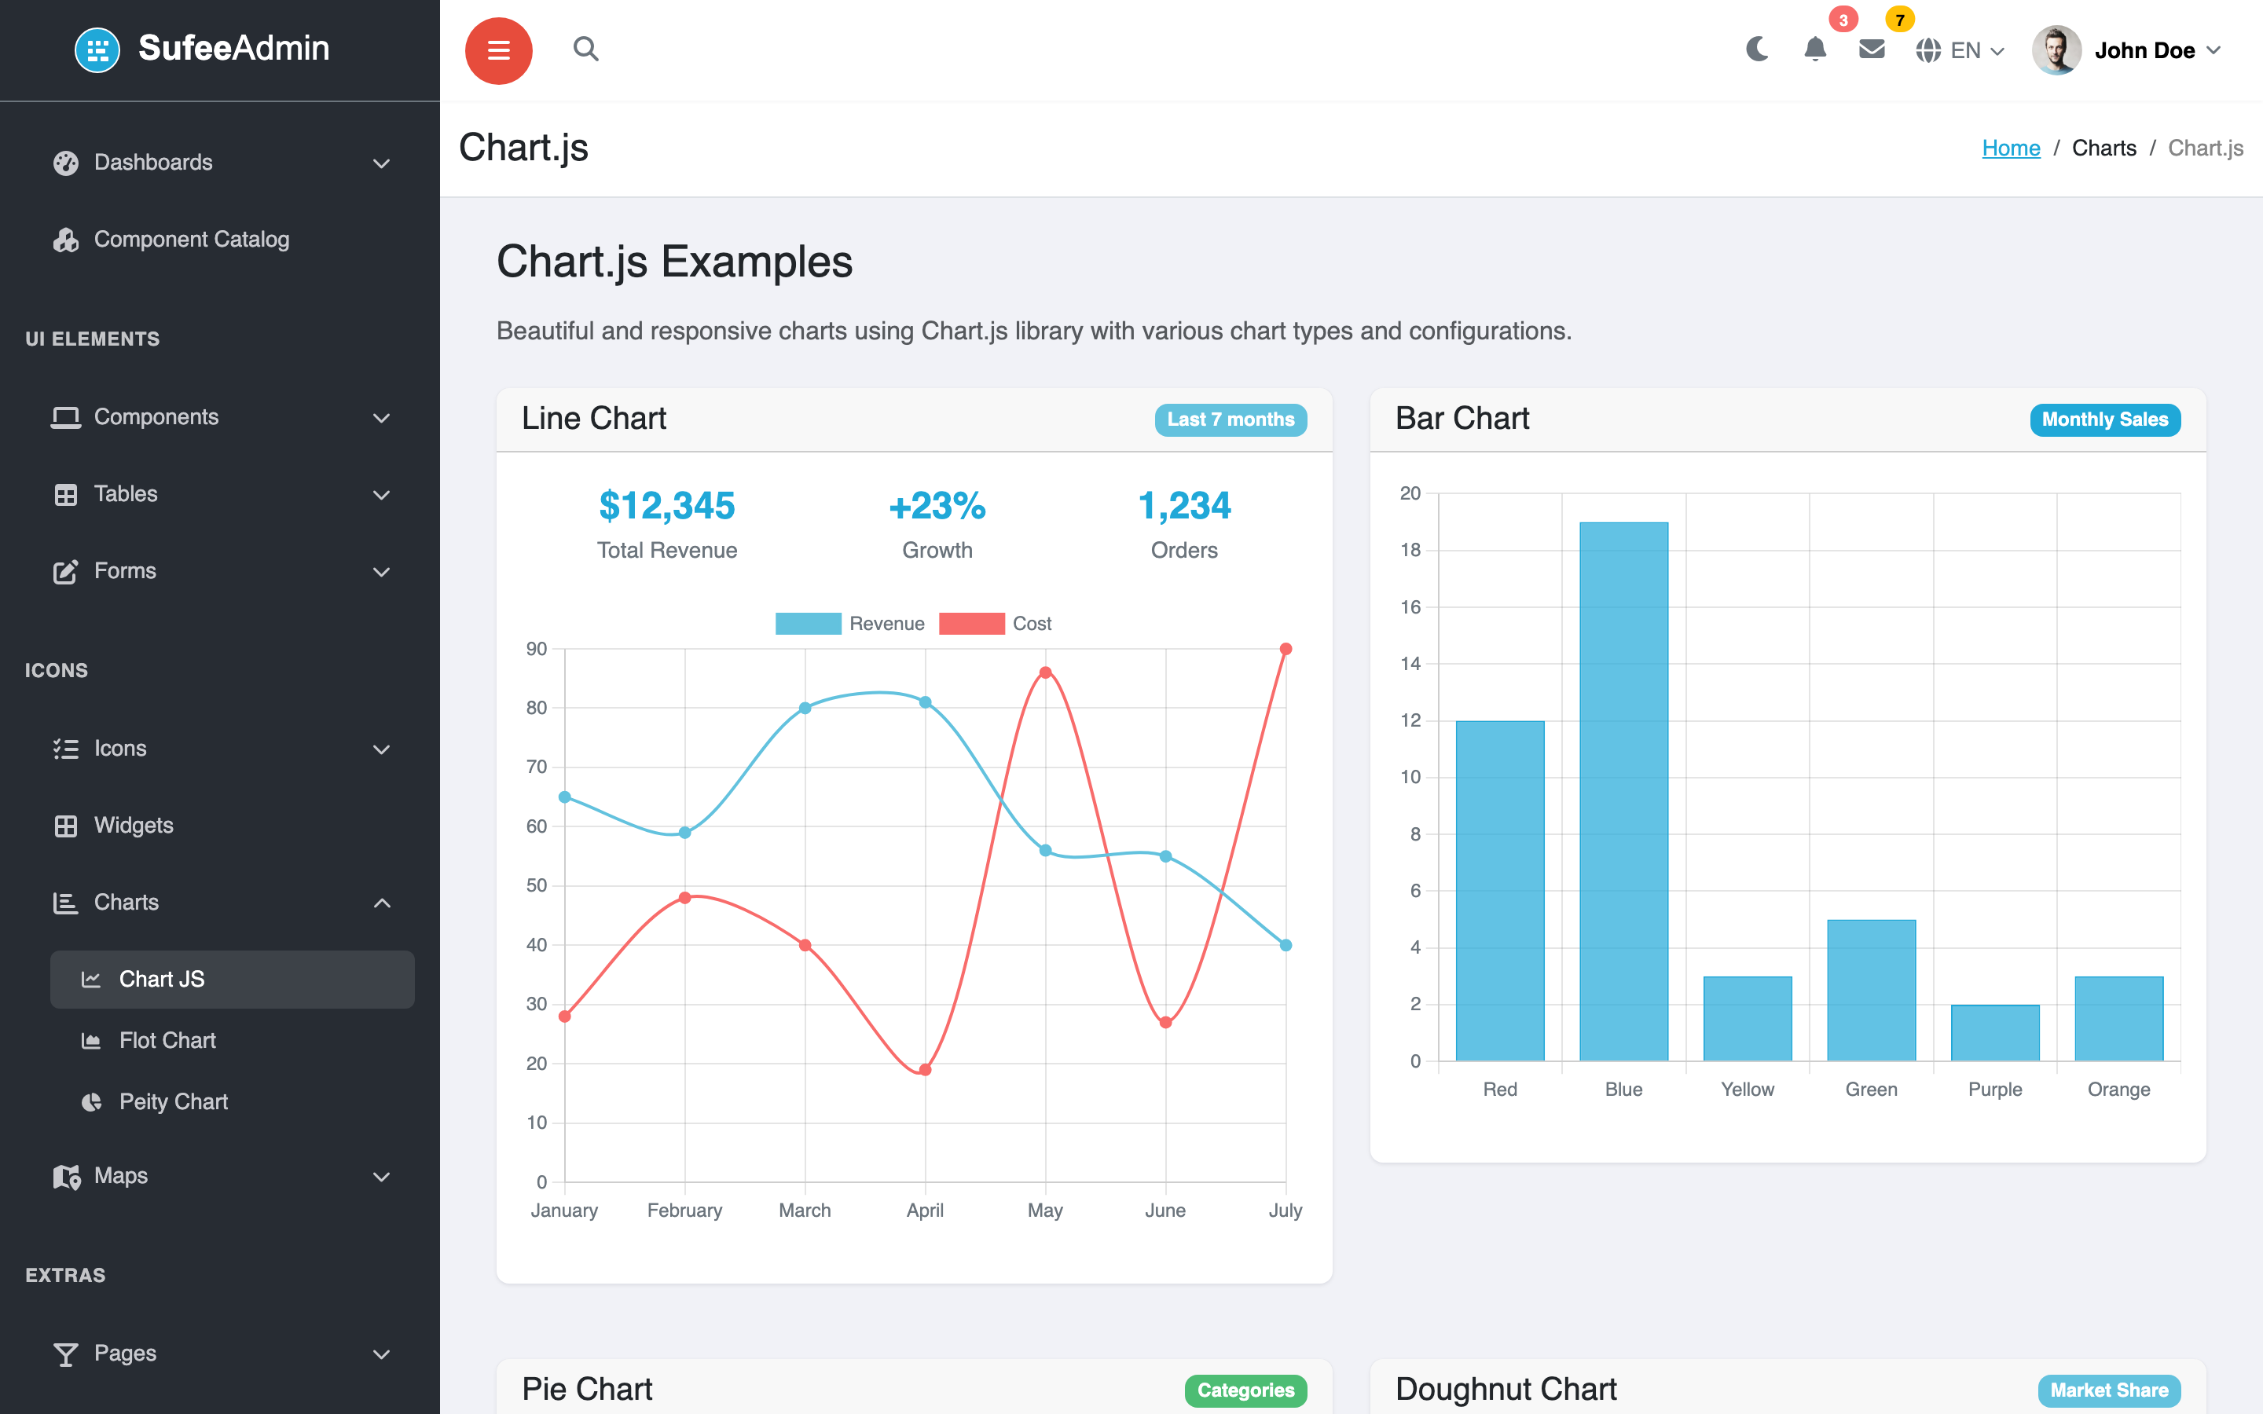Screen dimensions: 2263x1414
Task: Click the Forms edit icon
Action: click(x=65, y=571)
